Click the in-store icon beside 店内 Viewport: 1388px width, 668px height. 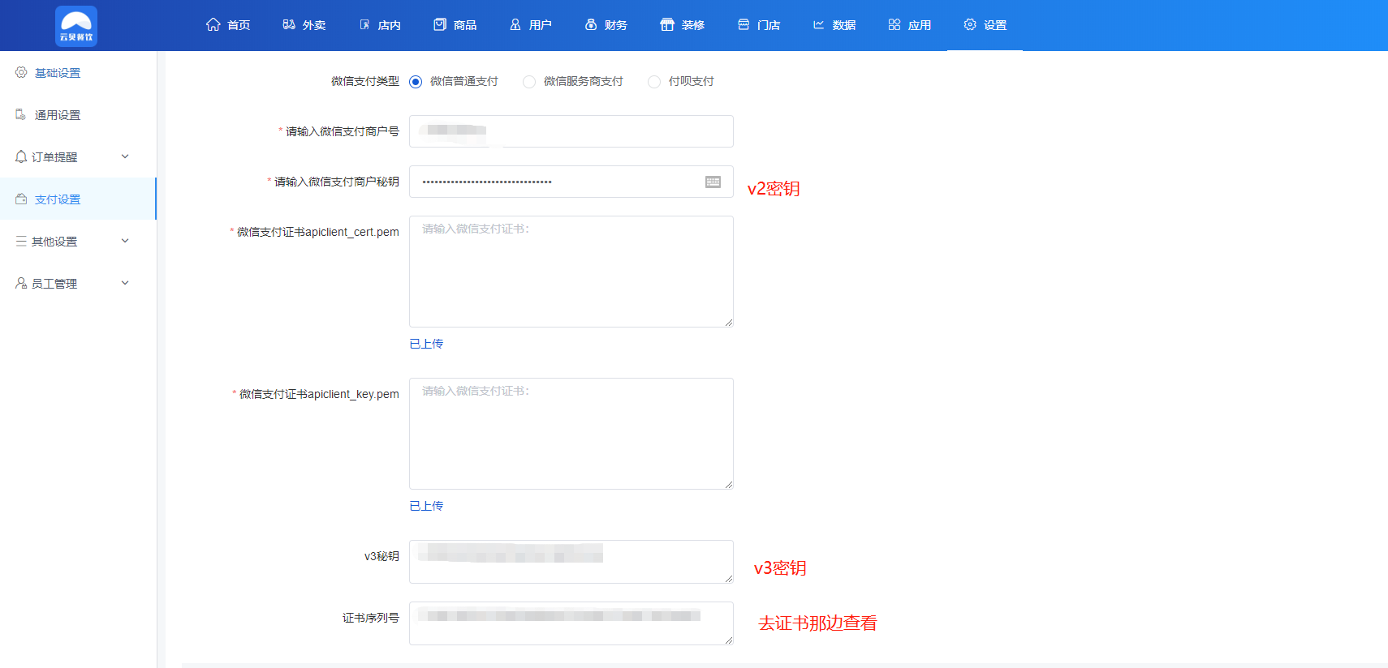pyautogui.click(x=364, y=24)
